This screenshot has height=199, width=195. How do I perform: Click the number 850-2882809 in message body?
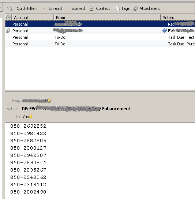(x=28, y=140)
